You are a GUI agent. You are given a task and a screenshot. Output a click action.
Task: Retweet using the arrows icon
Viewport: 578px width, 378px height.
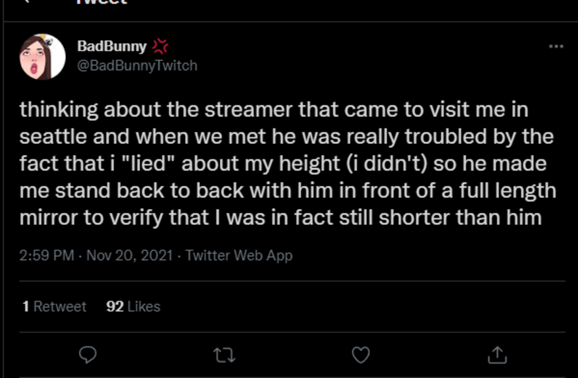[223, 355]
